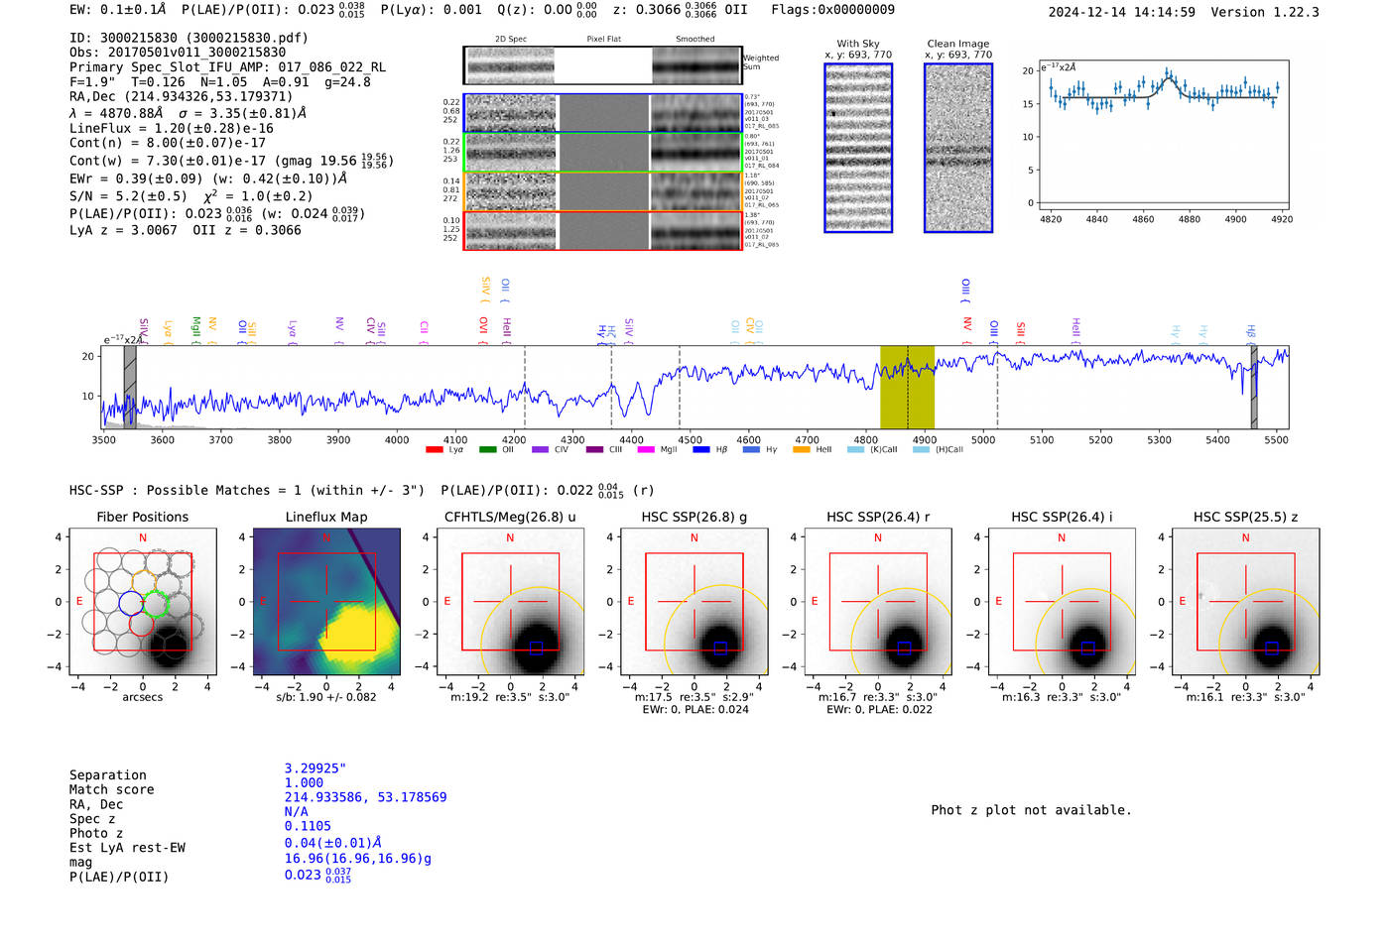
Task: Click the blue Hβ legend marker
Action: (x=701, y=450)
